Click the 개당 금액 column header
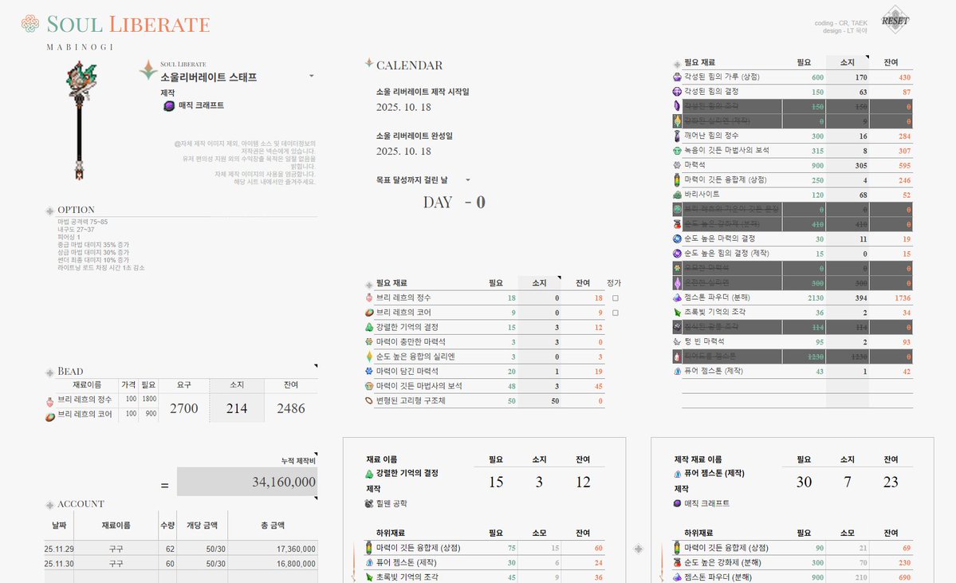The image size is (956, 583). 202,525
